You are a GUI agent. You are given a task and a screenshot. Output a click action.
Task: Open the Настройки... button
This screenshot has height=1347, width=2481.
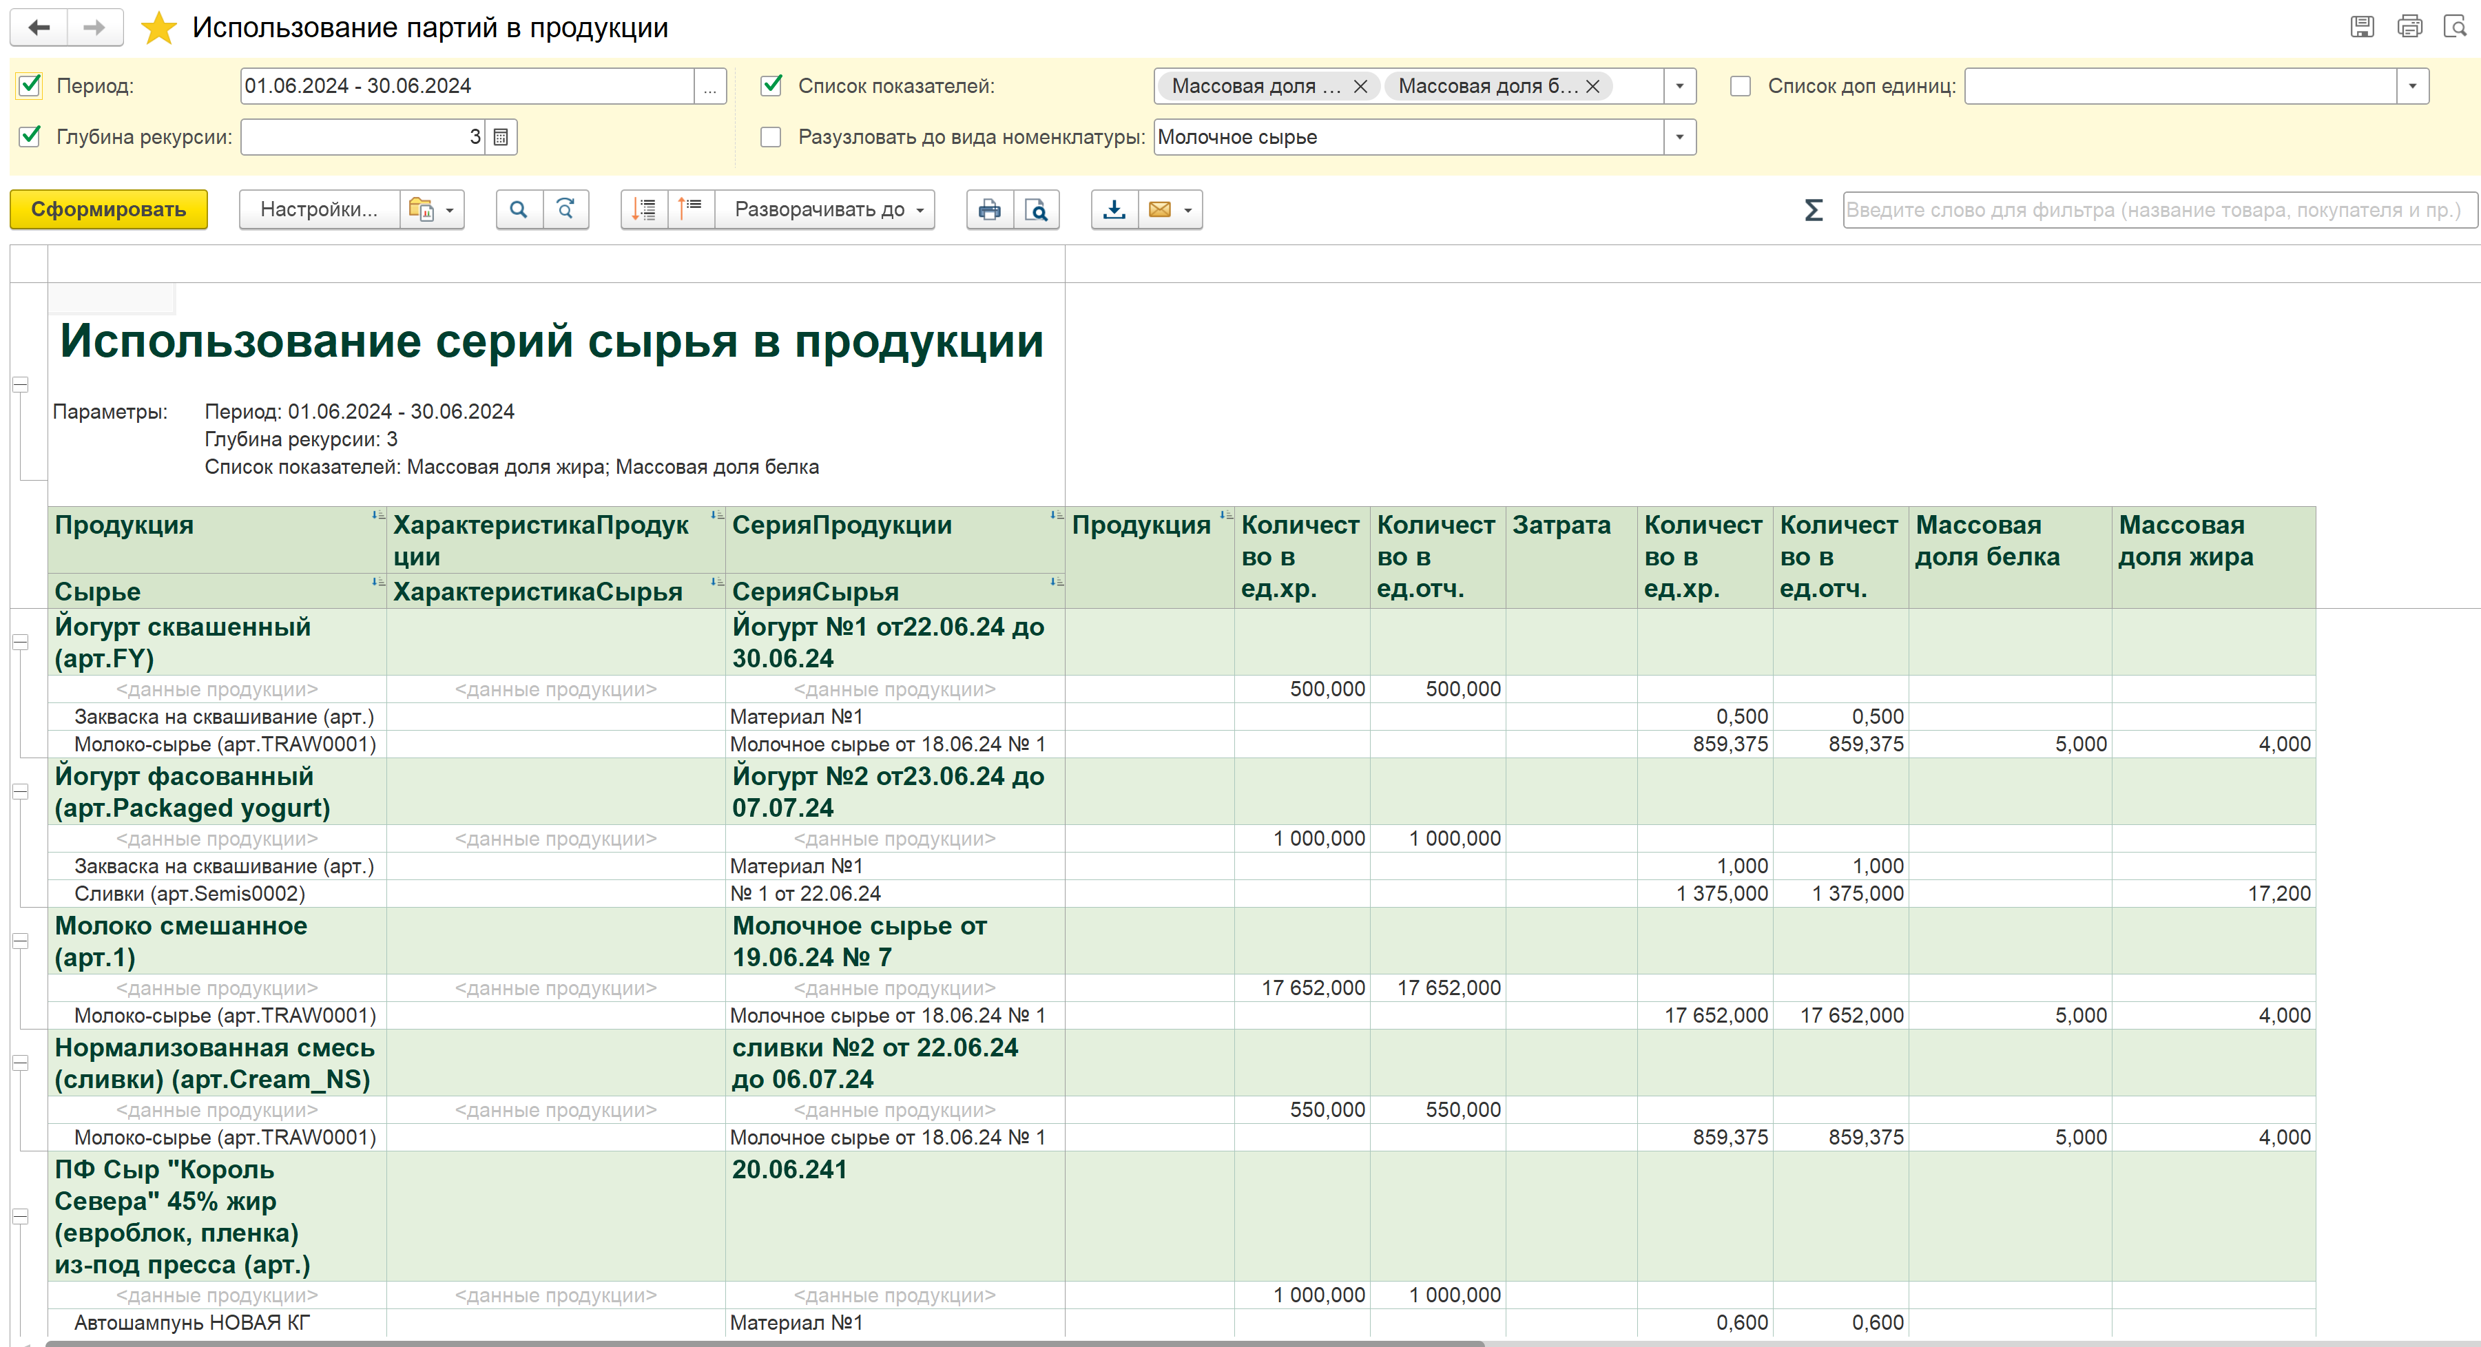tap(319, 209)
